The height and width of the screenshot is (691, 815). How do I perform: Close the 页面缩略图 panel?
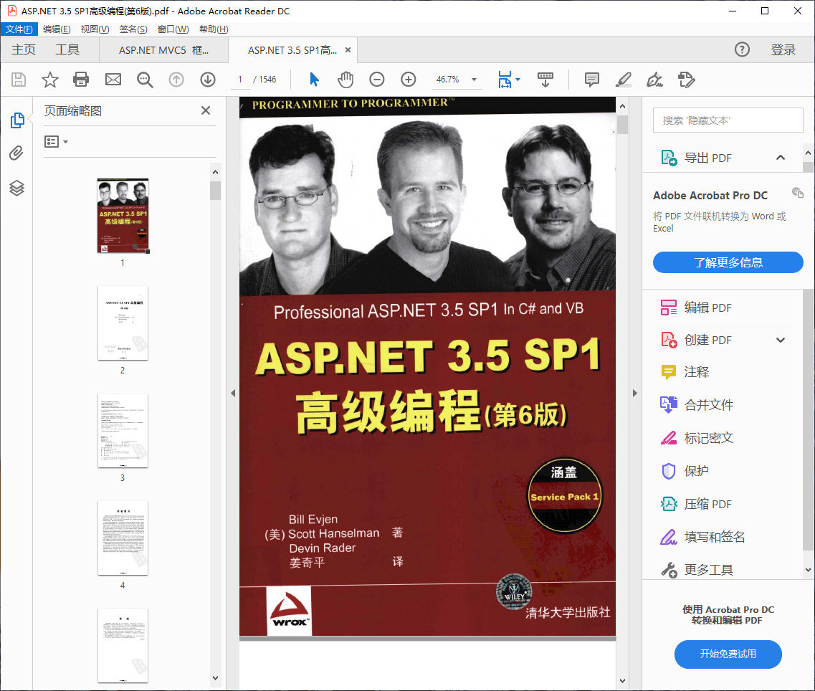click(x=206, y=110)
